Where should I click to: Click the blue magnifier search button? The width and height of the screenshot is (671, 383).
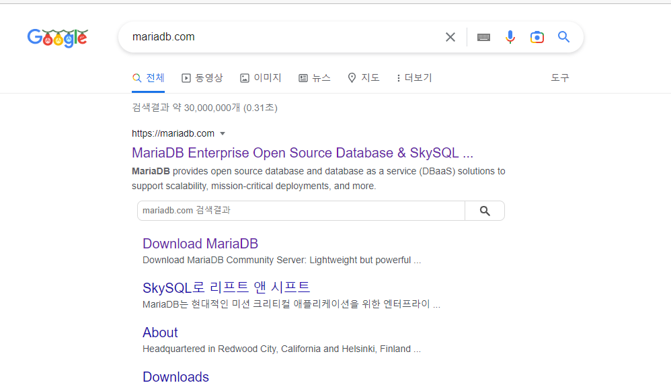pyautogui.click(x=563, y=37)
